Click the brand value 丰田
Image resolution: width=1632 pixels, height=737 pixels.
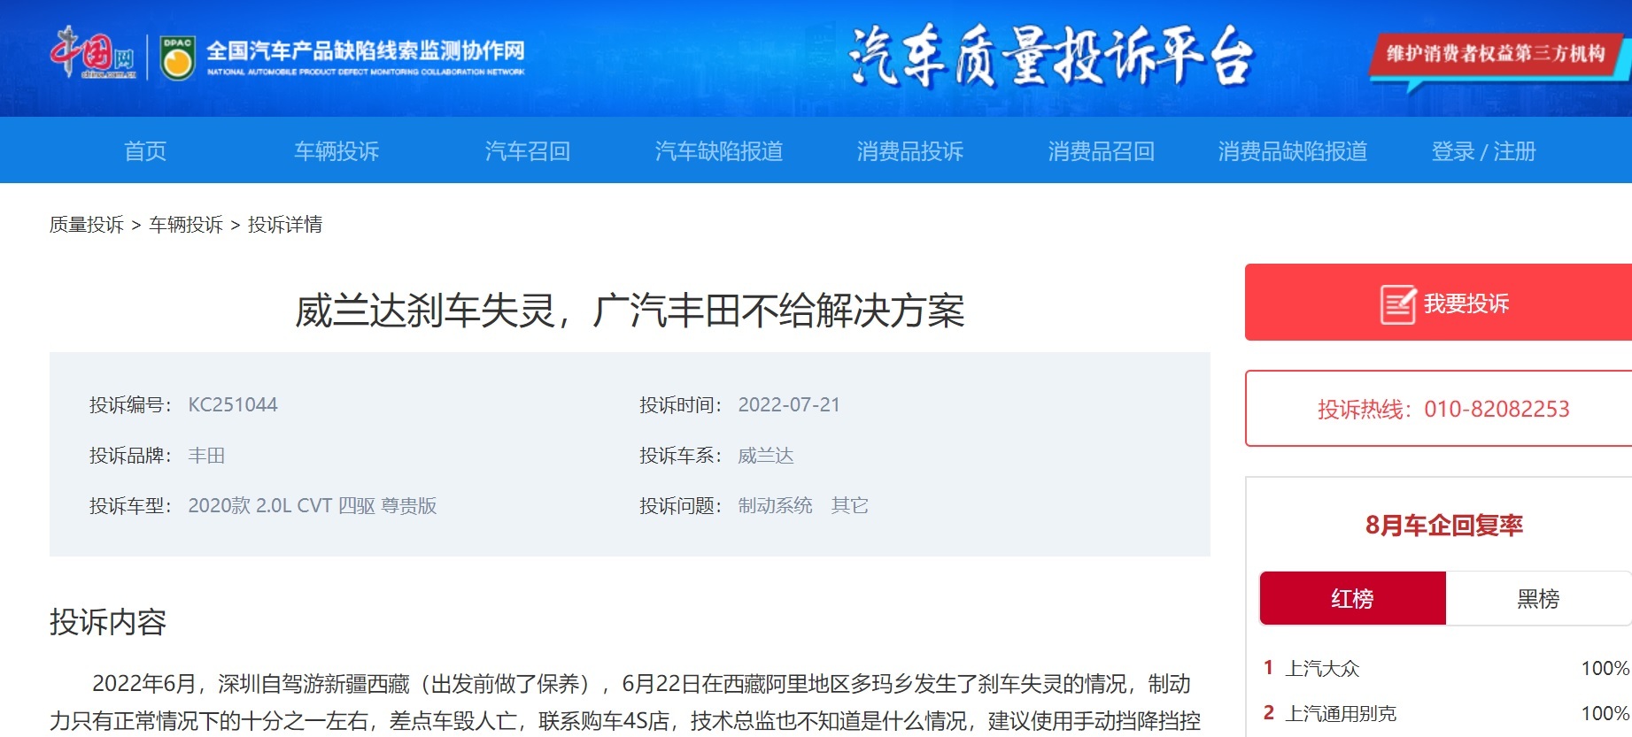[206, 456]
